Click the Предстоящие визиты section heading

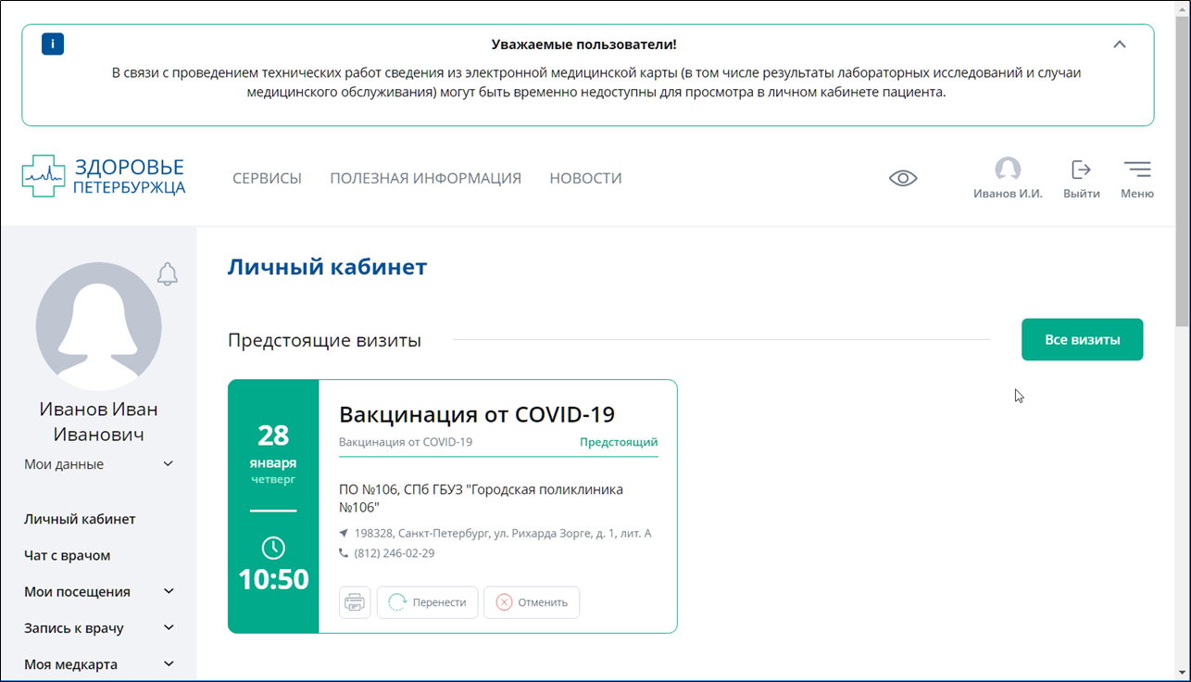point(324,340)
